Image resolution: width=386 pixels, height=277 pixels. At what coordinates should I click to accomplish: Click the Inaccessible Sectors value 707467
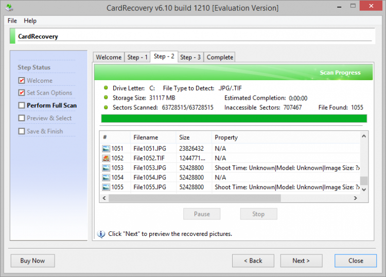[x=292, y=107]
